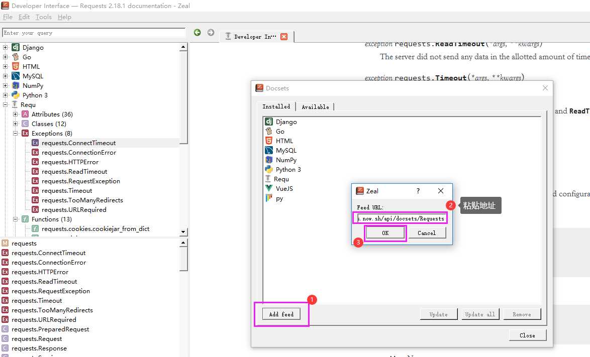This screenshot has height=357, width=590.
Task: Expand the MySQL tree node
Action: pos(5,76)
